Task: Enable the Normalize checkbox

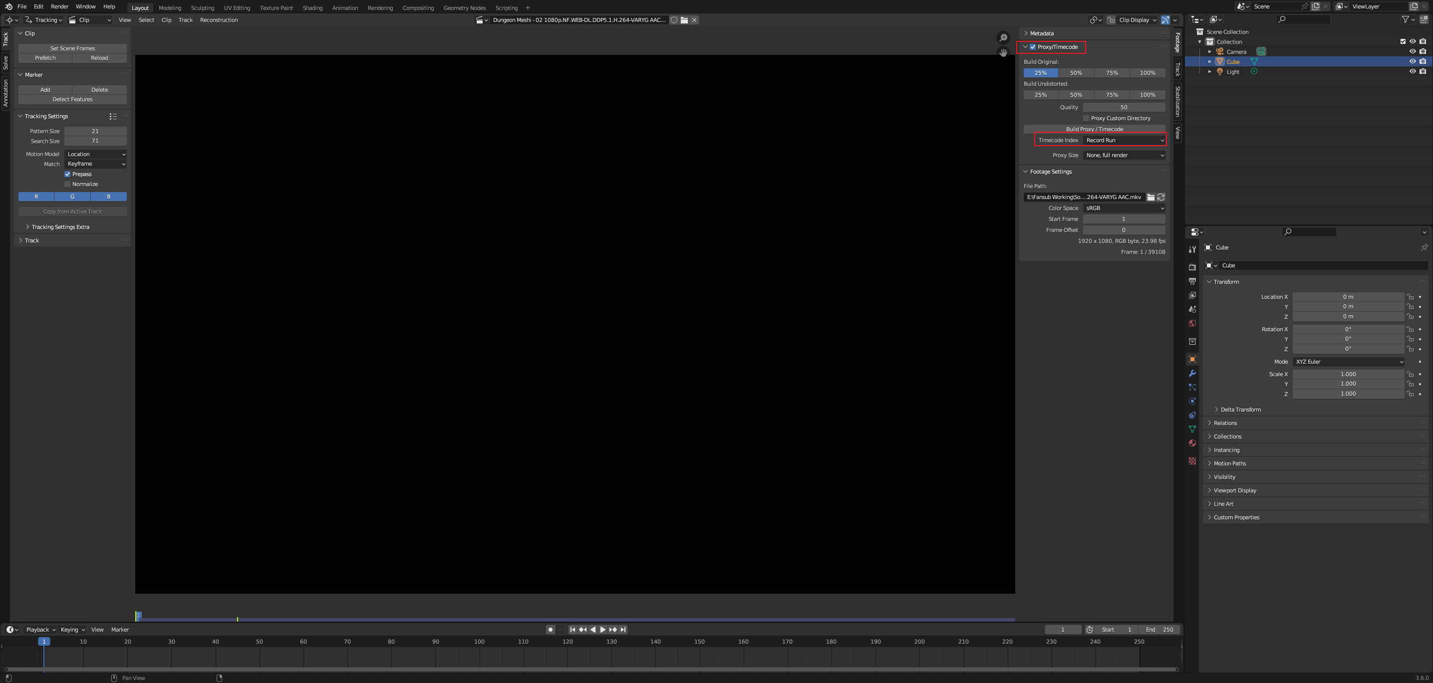Action: tap(67, 185)
